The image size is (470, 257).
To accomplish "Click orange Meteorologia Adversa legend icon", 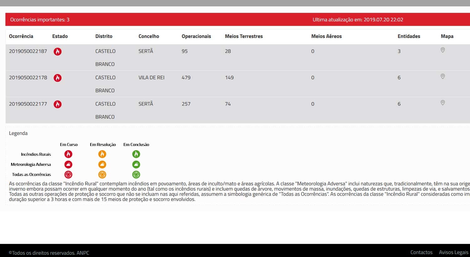I will 102,164.
